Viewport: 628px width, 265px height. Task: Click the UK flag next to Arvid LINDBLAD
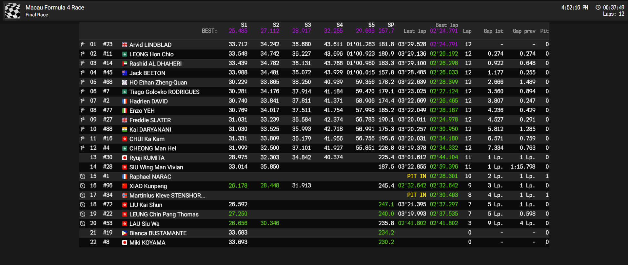[x=125, y=45]
